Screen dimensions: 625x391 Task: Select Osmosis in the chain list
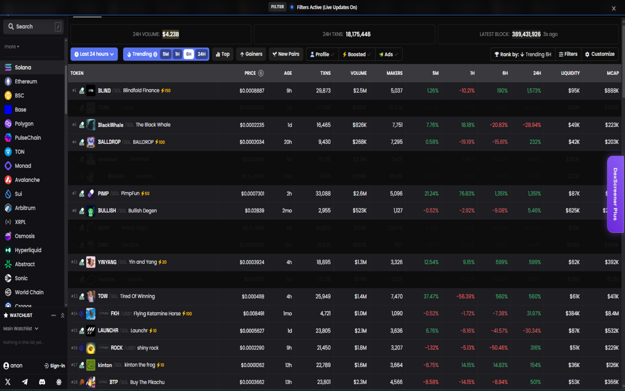32,236
